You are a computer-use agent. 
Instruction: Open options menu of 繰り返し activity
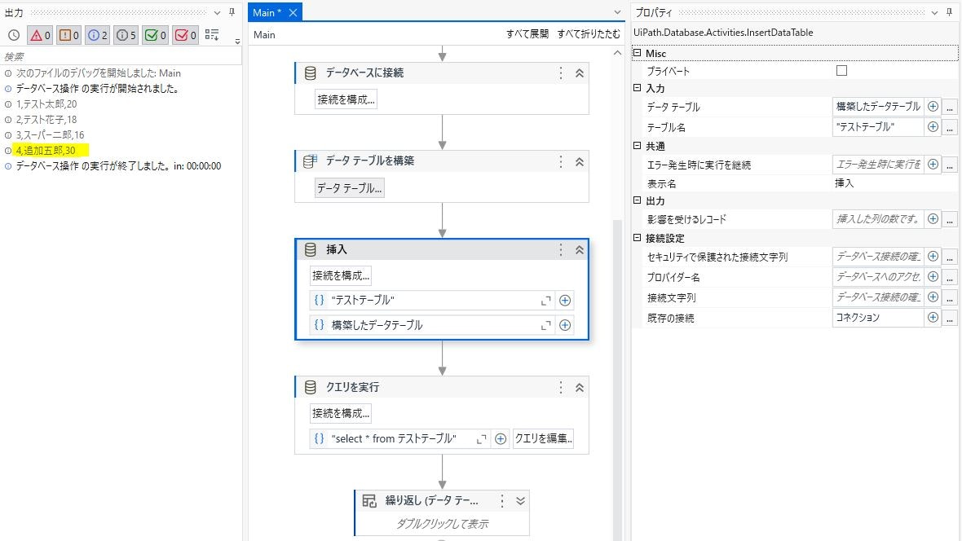(x=502, y=500)
